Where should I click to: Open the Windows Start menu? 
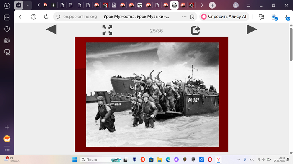pyautogui.click(x=75, y=159)
